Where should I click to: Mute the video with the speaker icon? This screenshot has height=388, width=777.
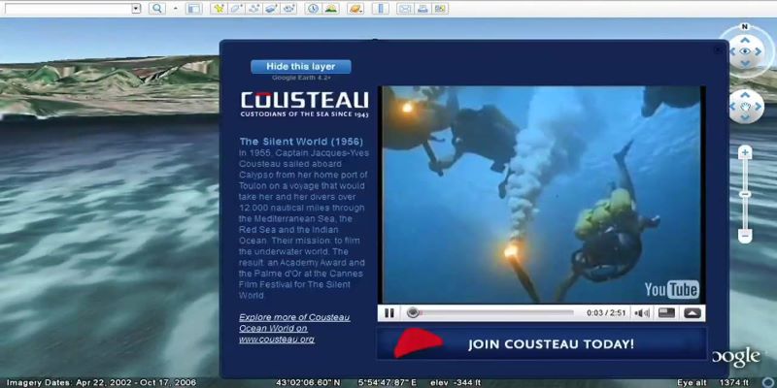641,313
